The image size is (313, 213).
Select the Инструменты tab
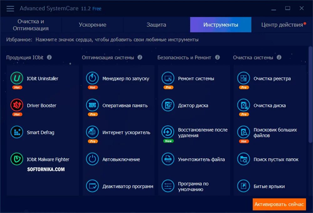coord(221,25)
